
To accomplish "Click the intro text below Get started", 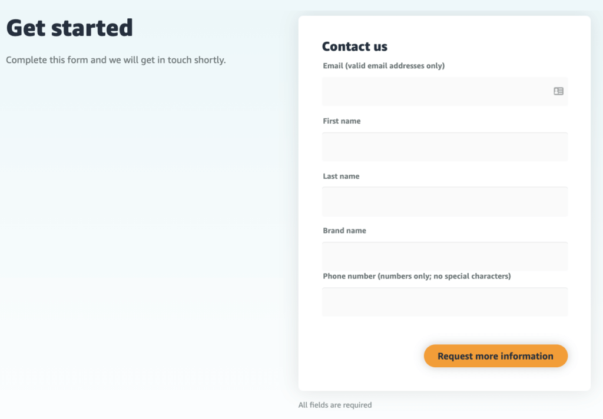I will [x=115, y=59].
